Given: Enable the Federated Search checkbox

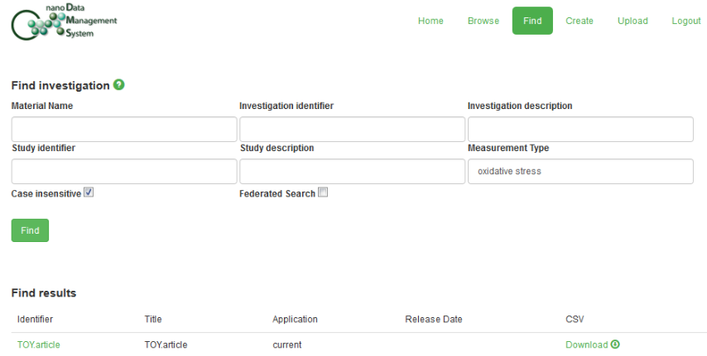Looking at the screenshot, I should 323,192.
